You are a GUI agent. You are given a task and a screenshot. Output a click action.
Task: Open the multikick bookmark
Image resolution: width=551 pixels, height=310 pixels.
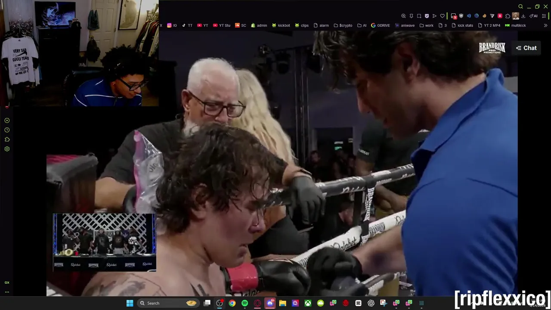[515, 25]
